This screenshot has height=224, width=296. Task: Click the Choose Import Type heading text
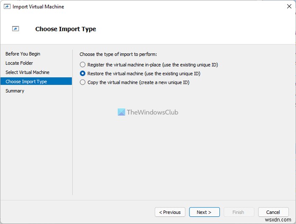66,29
